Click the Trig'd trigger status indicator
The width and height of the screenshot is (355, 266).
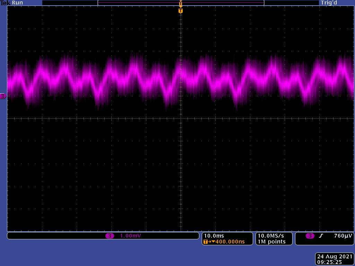(x=329, y=3)
